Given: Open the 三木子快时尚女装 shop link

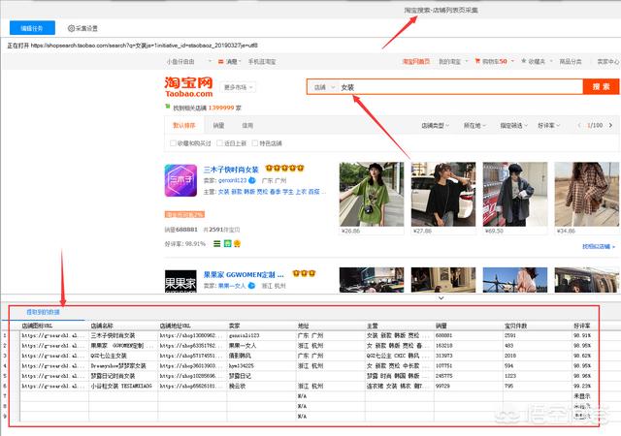Looking at the screenshot, I should click(231, 170).
